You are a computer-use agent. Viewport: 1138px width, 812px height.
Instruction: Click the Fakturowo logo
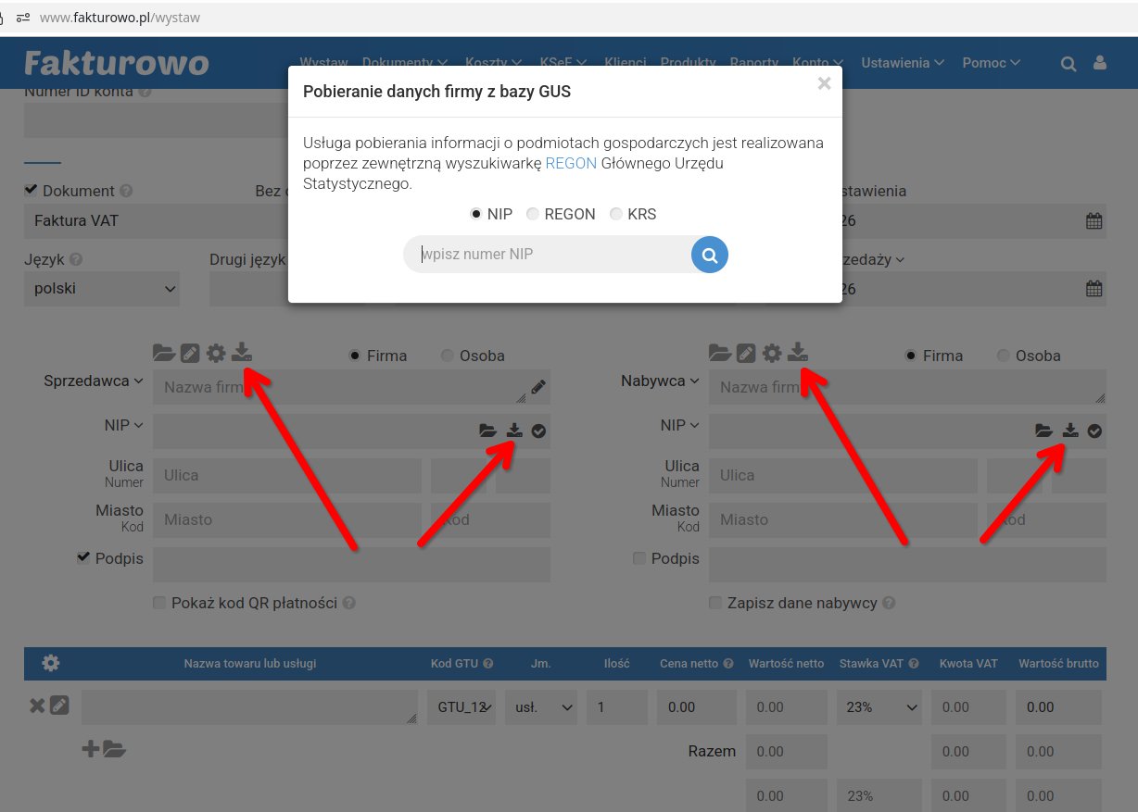(x=117, y=62)
